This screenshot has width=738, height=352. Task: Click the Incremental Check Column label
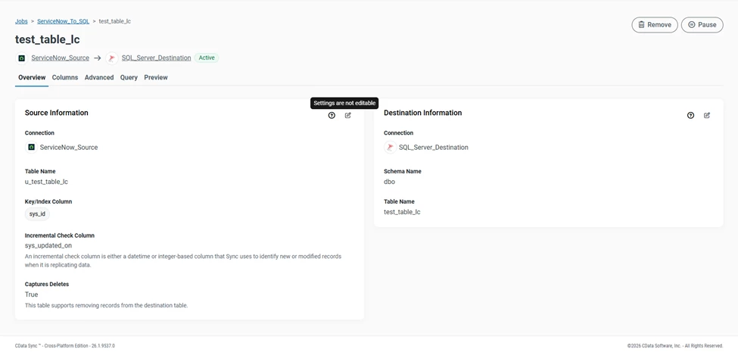(x=60, y=235)
